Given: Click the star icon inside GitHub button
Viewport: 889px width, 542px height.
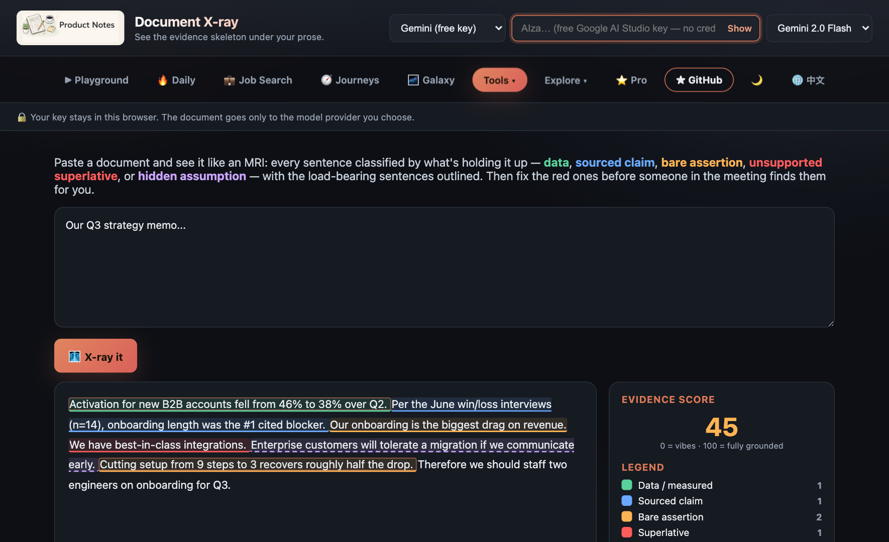Looking at the screenshot, I should 681,80.
